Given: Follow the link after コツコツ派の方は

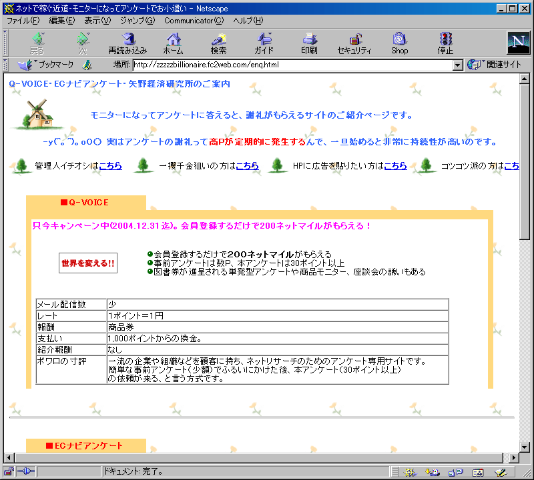Looking at the screenshot, I should 511,166.
